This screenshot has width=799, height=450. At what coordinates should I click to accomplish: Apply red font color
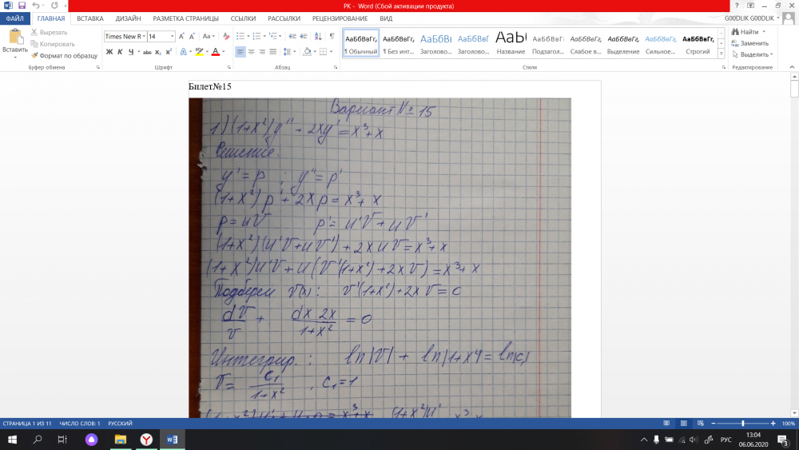[x=216, y=51]
